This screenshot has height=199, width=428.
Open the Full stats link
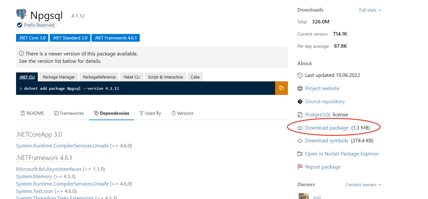(370, 10)
